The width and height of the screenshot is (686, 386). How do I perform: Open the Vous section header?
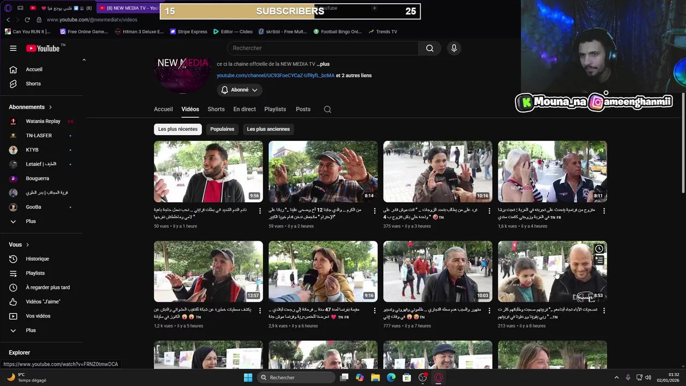(x=19, y=244)
